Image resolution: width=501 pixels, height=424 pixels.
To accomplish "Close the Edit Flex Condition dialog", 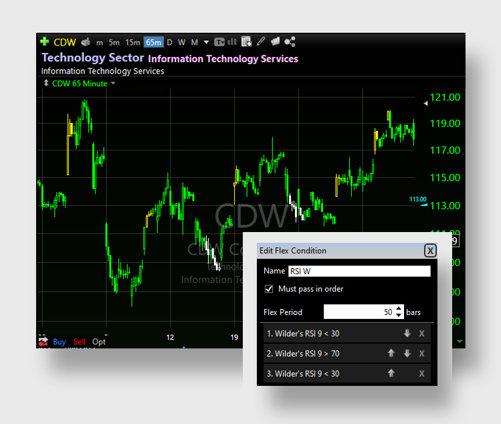I will click(430, 251).
